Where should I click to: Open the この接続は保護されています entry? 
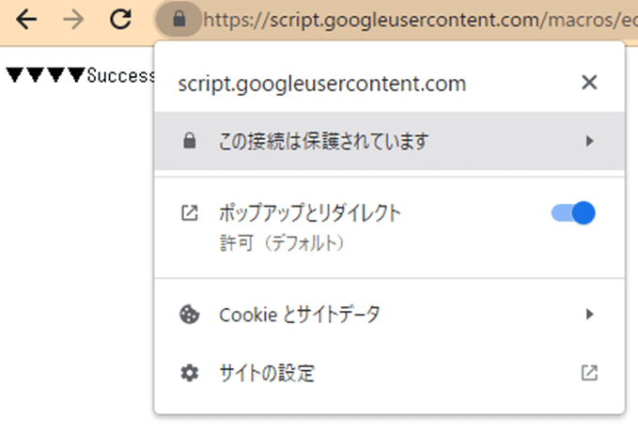[389, 141]
